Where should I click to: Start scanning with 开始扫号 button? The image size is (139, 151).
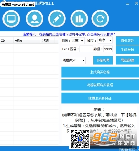click(x=103, y=60)
